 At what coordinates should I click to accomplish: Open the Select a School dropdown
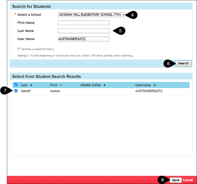point(92,15)
